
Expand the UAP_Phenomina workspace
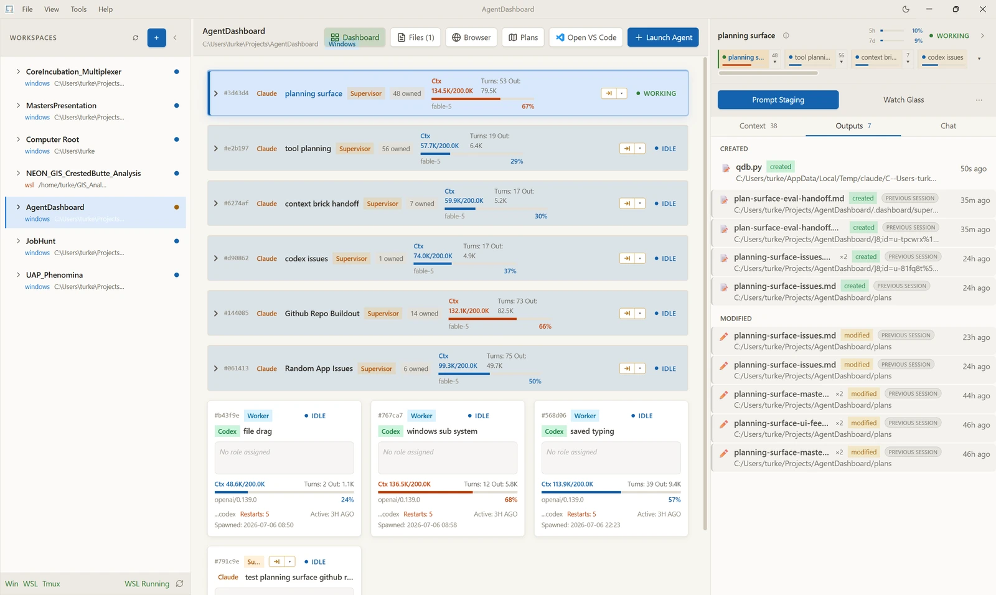(18, 274)
